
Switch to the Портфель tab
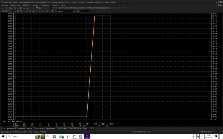pyautogui.click(x=39, y=128)
